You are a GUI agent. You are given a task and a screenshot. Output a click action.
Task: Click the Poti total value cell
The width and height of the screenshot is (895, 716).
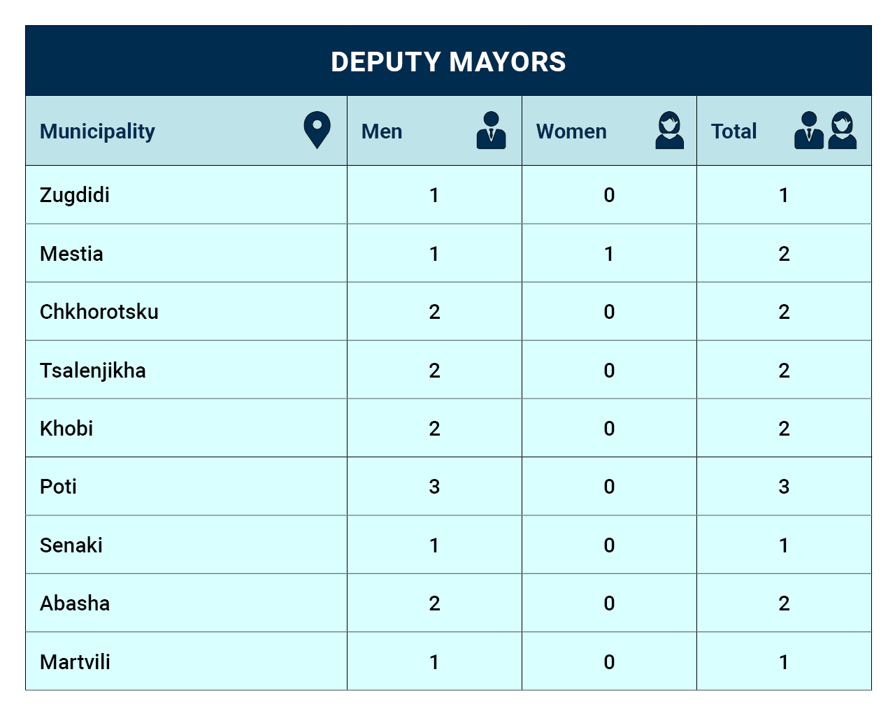click(x=784, y=487)
